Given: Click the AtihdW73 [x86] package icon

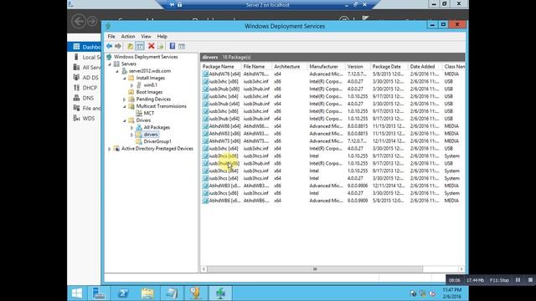Looking at the screenshot, I should pos(205,141).
